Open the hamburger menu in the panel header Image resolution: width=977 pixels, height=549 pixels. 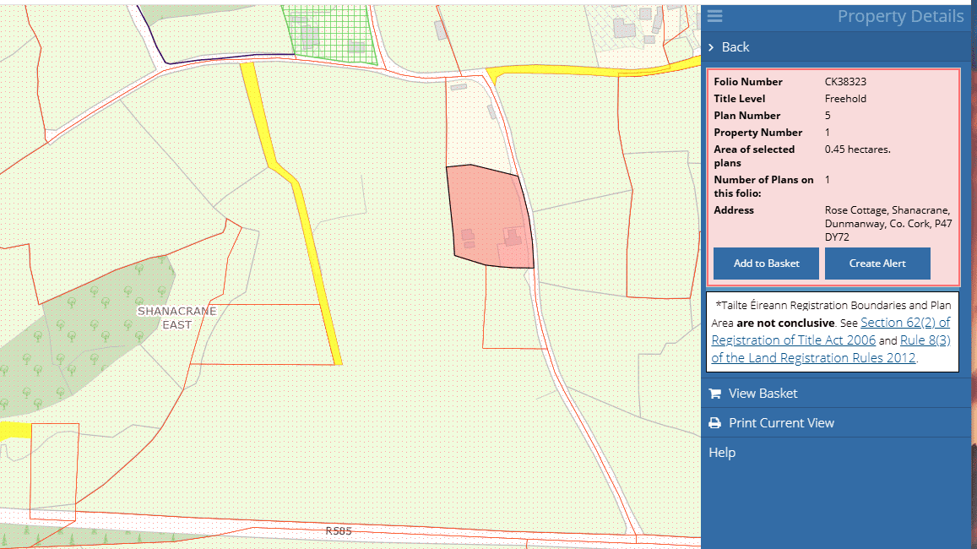pyautogui.click(x=715, y=16)
